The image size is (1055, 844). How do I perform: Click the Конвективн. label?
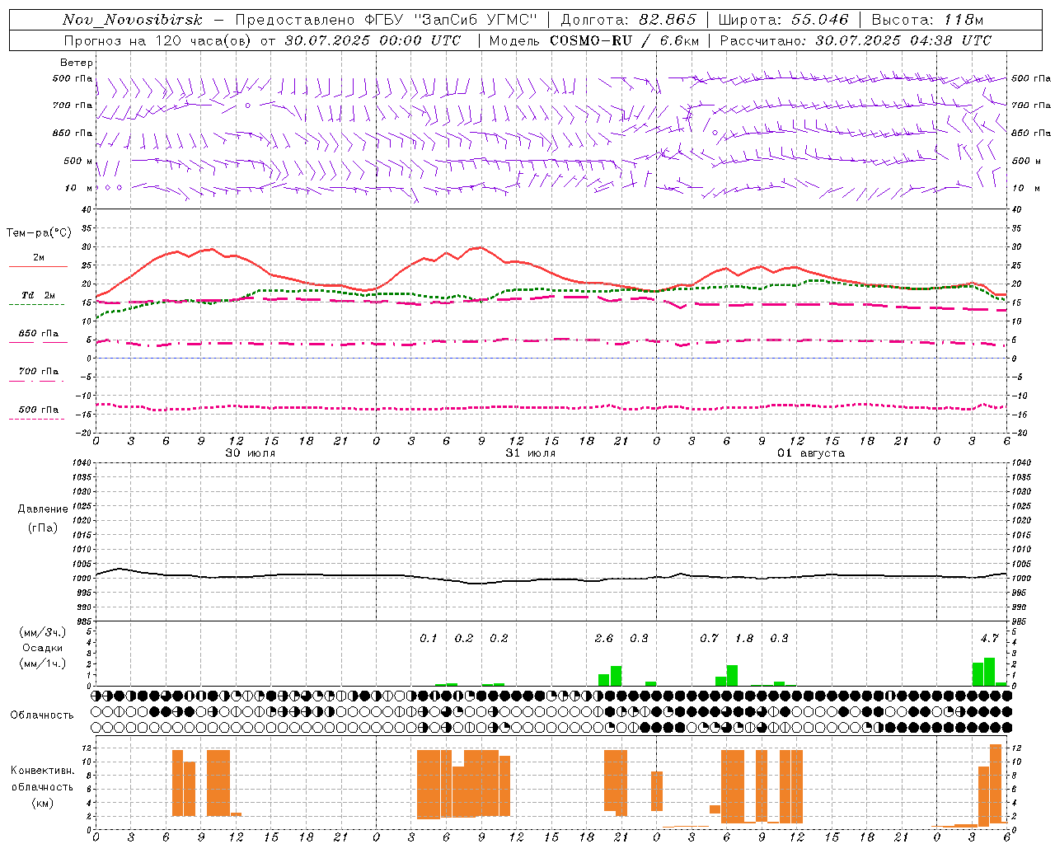click(43, 771)
